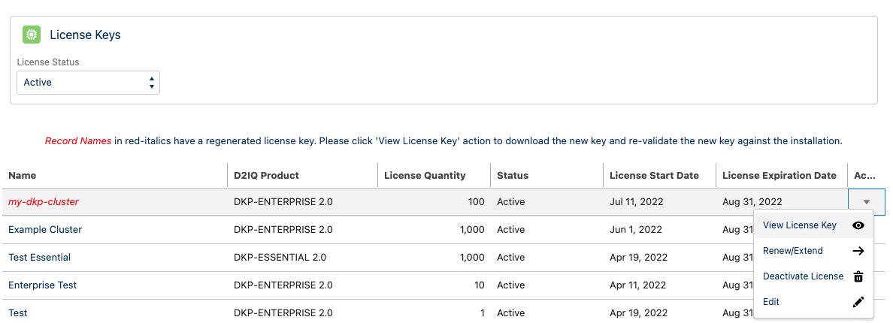893x323 pixels.
Task: Click the pencil icon beside Edit
Action: coord(858,302)
